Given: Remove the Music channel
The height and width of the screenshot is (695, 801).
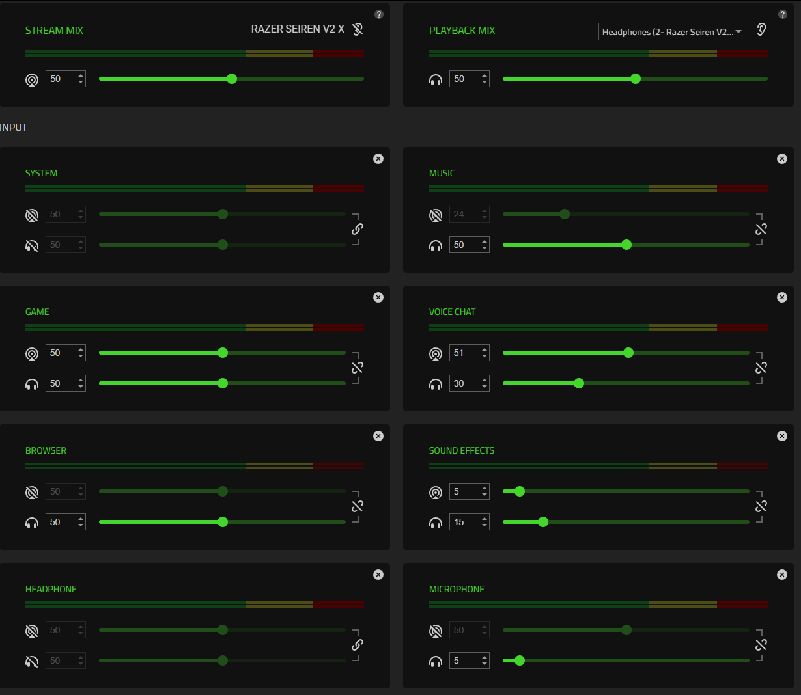Looking at the screenshot, I should pyautogui.click(x=782, y=159).
